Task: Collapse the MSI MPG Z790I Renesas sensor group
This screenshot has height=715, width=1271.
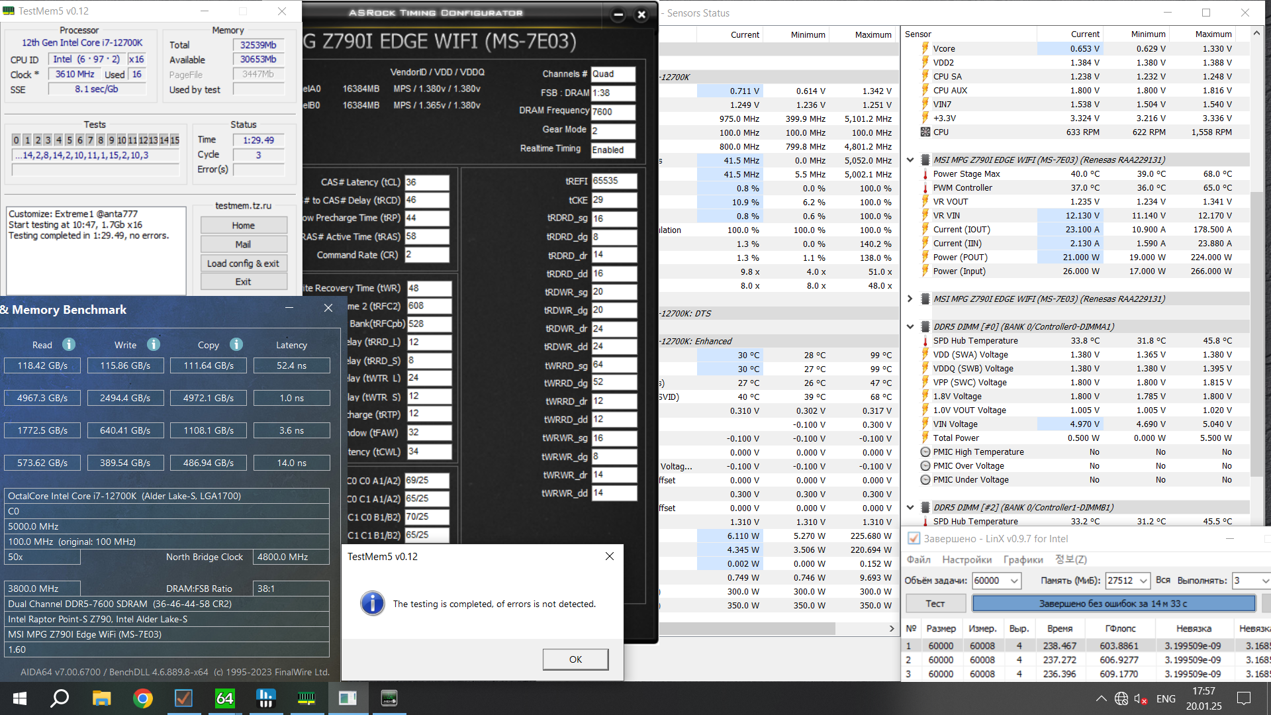Action: click(910, 160)
